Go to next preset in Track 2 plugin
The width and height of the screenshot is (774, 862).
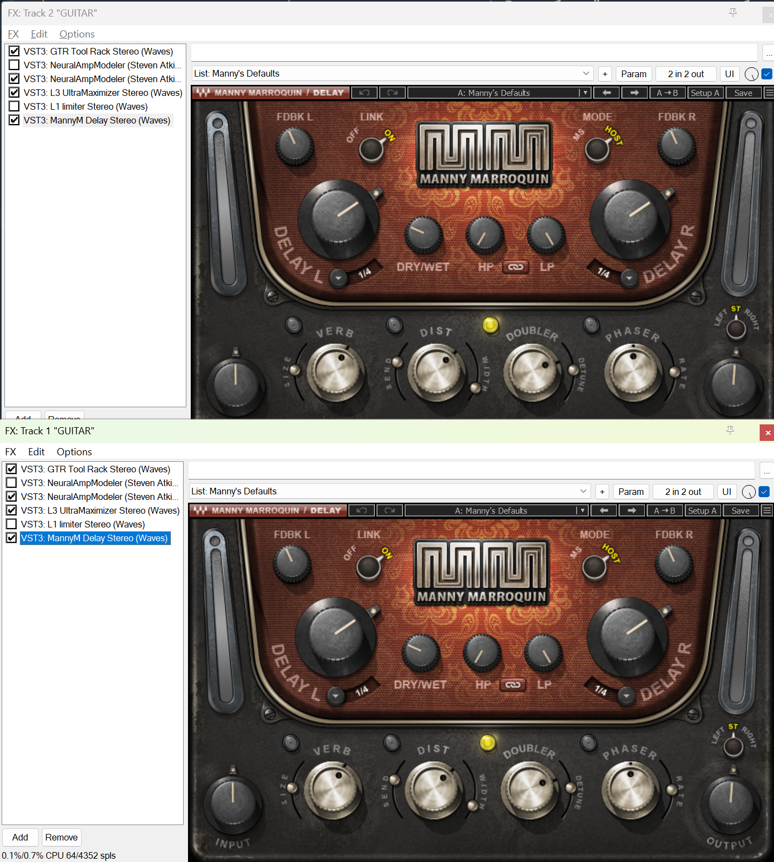(x=635, y=93)
